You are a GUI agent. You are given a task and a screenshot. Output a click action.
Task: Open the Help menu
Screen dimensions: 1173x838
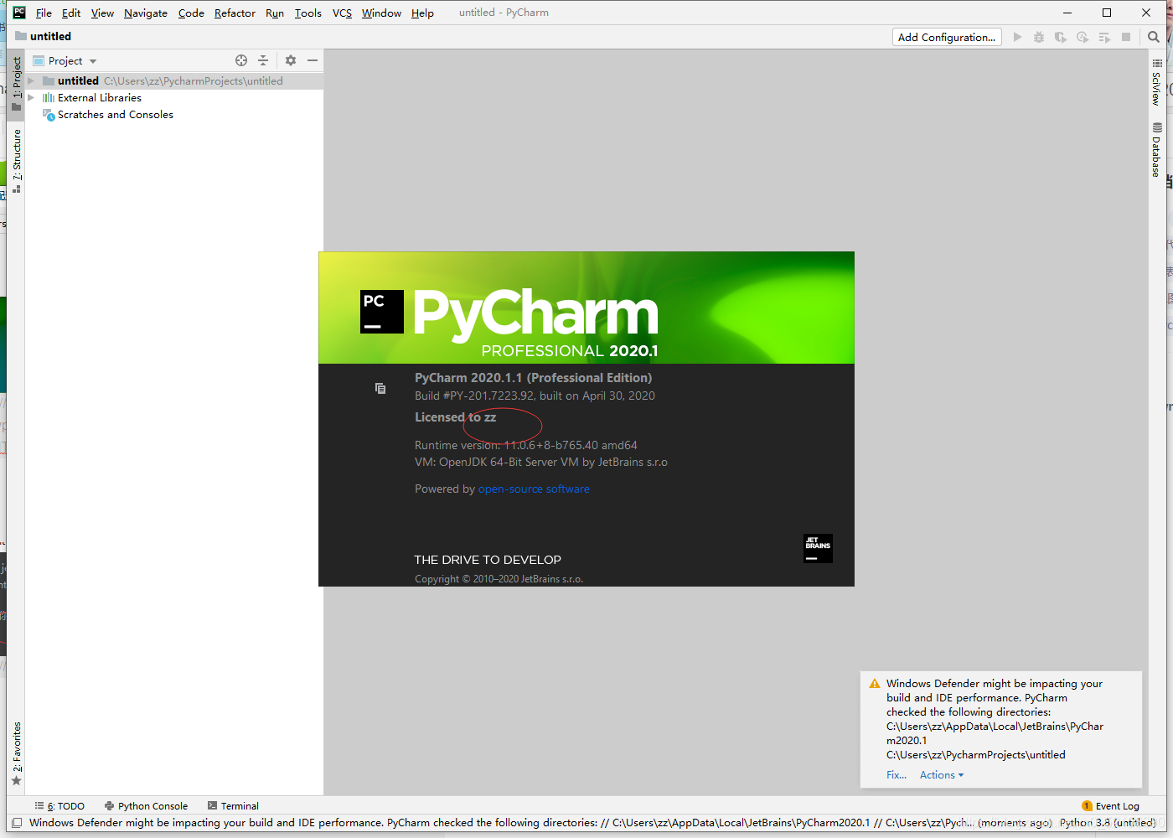tap(422, 13)
